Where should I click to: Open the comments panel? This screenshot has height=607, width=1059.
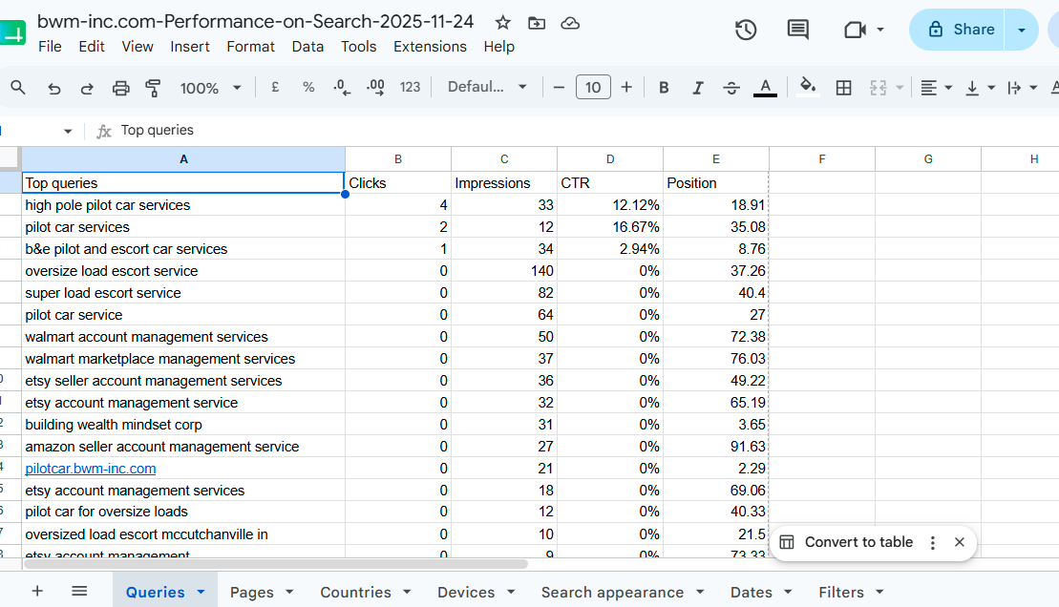797,30
